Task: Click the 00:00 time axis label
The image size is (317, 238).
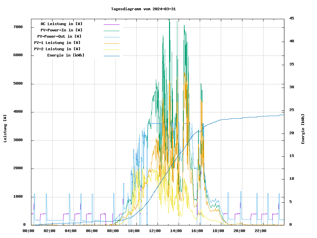Action: tap(28, 231)
